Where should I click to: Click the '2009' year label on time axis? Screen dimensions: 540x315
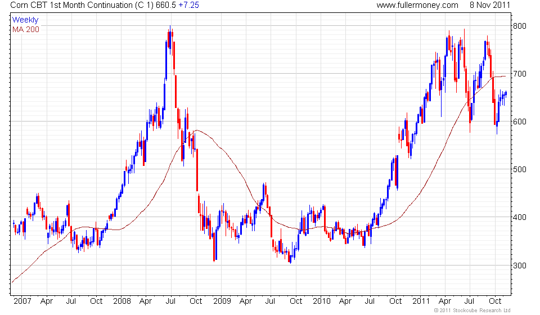[x=222, y=301]
